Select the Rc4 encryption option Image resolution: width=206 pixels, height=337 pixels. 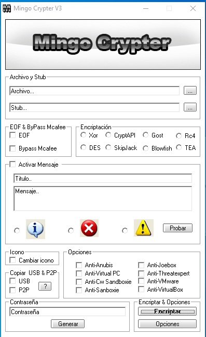pyautogui.click(x=179, y=136)
